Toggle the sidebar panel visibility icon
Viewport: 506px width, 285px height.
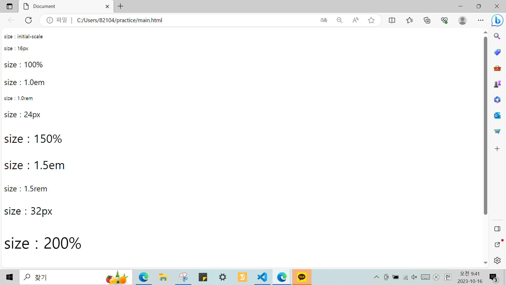pyautogui.click(x=497, y=229)
